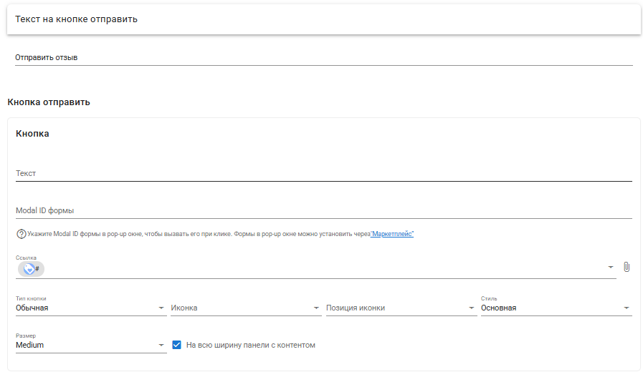Viewport: 643px width, 372px height.
Task: Click the Отправить отзыв text field
Action: 323,58
